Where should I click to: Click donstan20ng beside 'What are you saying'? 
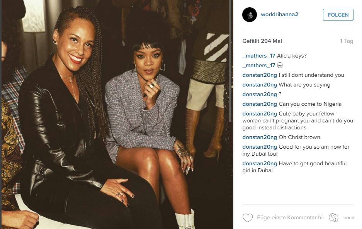pyautogui.click(x=260, y=85)
